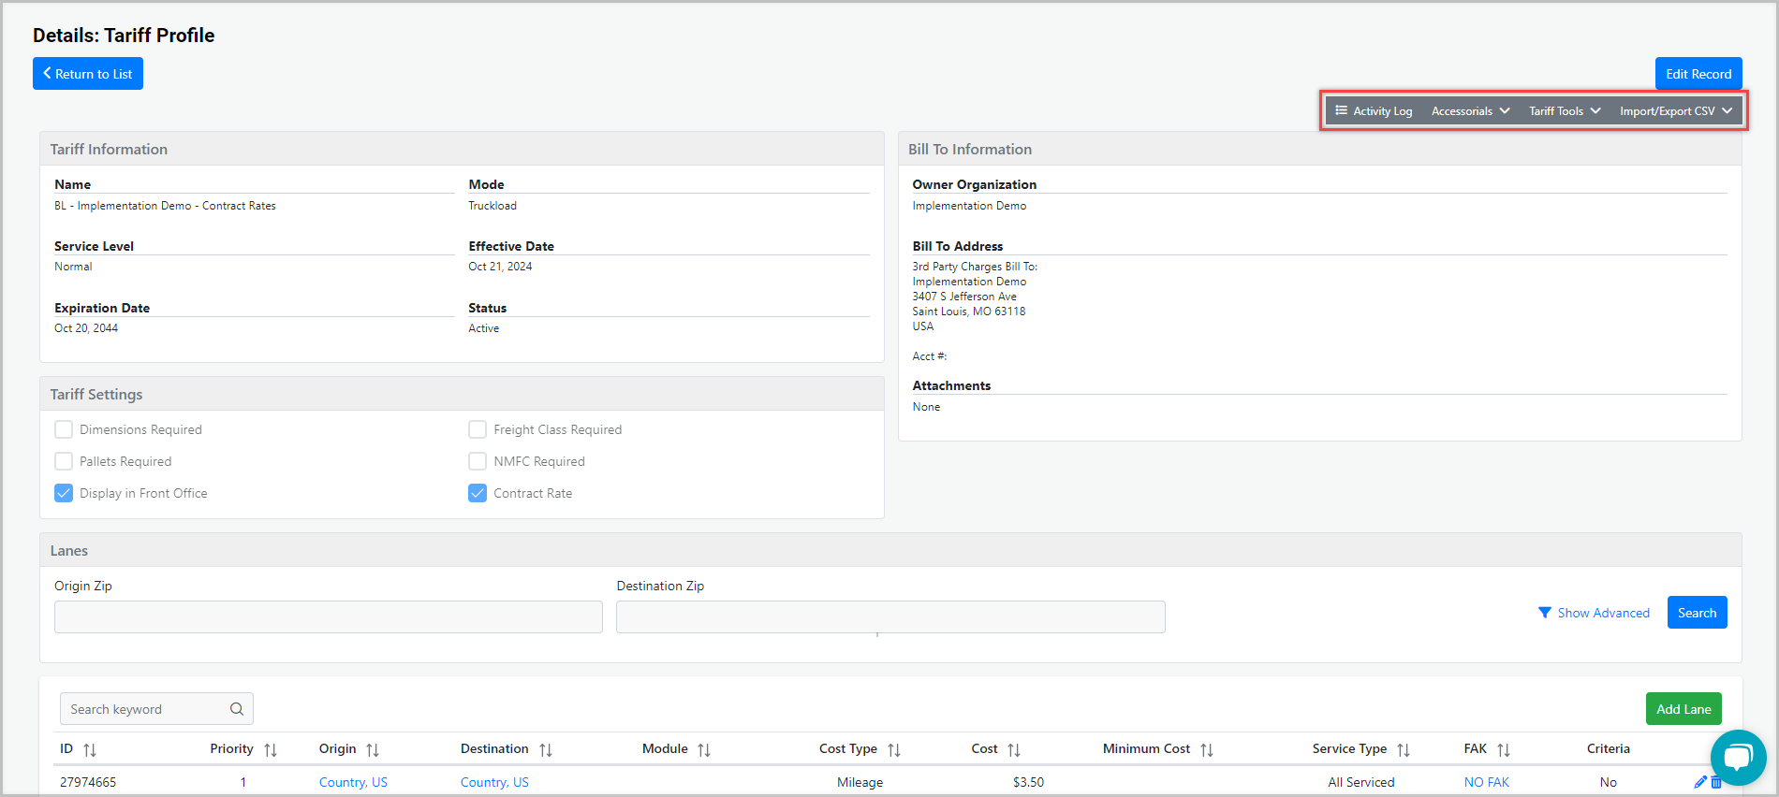Click the Edit Record button
The width and height of the screenshot is (1779, 797).
point(1698,74)
